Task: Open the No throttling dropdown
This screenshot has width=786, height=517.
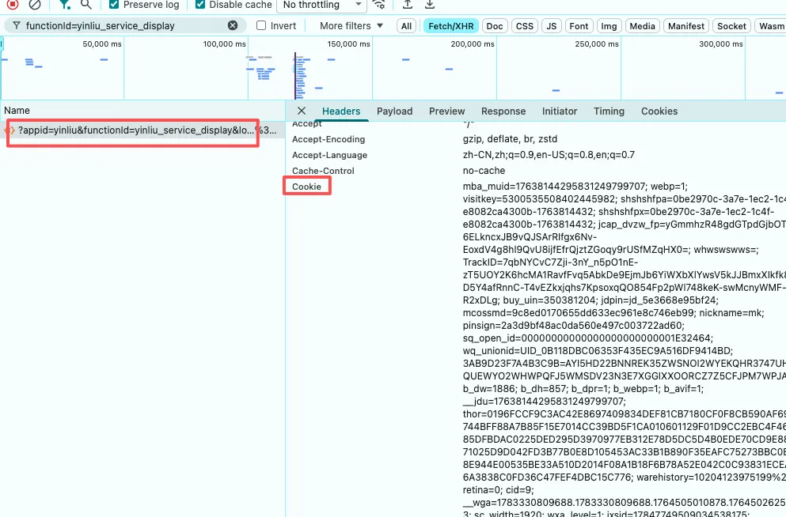Action: 322,5
